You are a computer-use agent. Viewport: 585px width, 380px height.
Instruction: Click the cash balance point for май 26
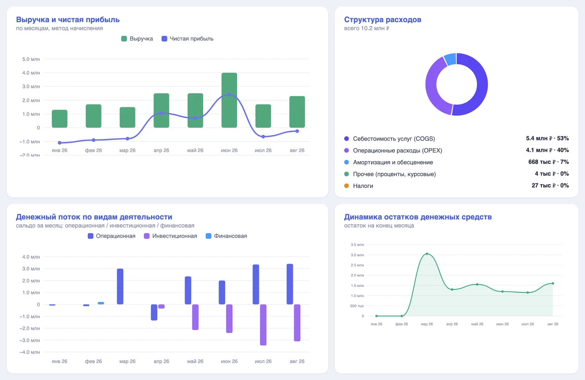coord(477,284)
